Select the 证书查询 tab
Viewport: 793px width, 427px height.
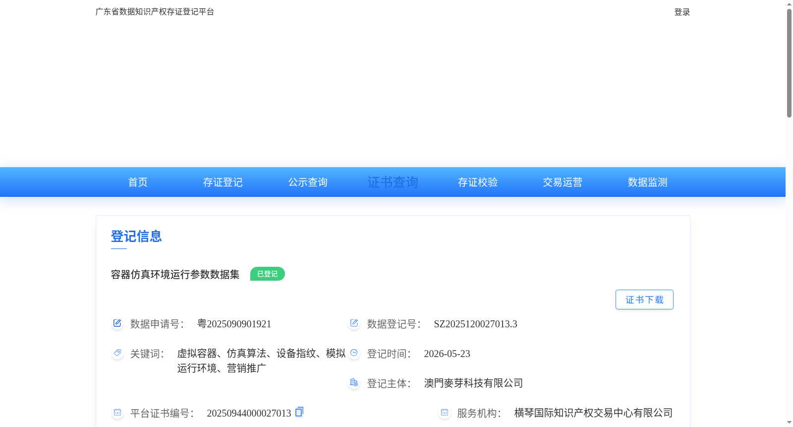[x=393, y=182]
